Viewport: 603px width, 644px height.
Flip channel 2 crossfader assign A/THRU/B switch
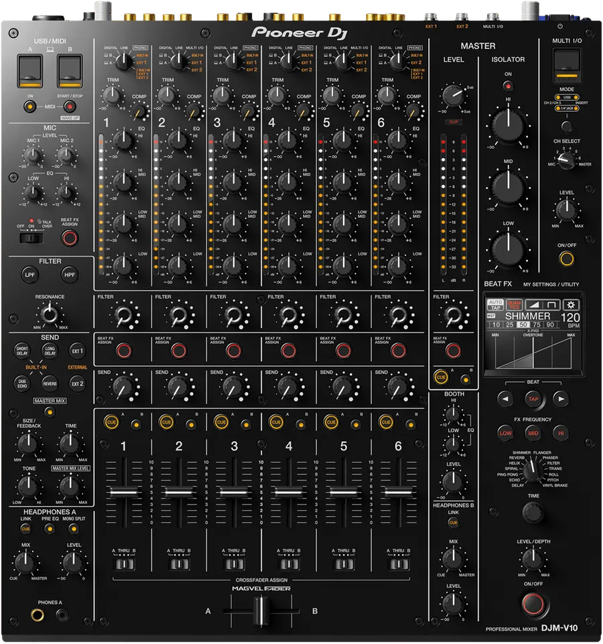pyautogui.click(x=179, y=564)
